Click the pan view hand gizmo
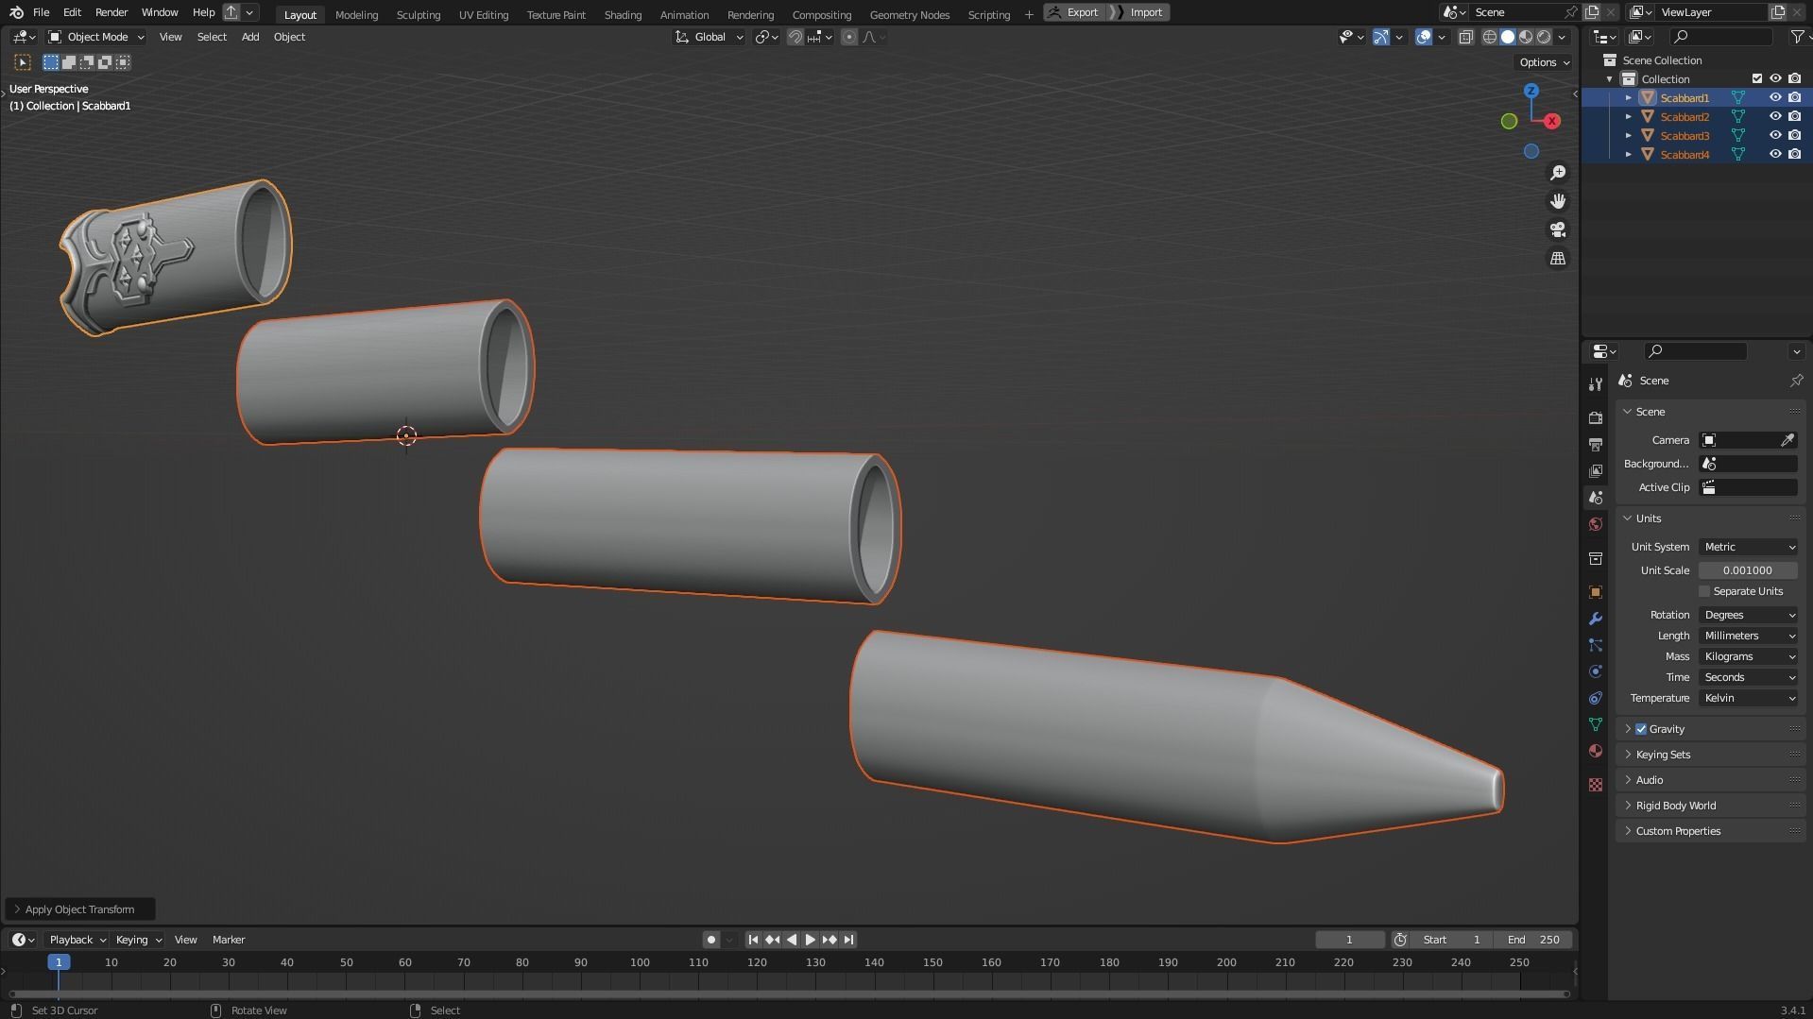 click(1558, 201)
